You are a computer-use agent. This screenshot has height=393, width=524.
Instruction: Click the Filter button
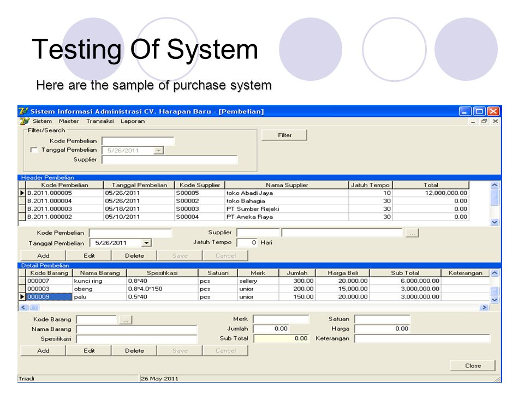(284, 135)
